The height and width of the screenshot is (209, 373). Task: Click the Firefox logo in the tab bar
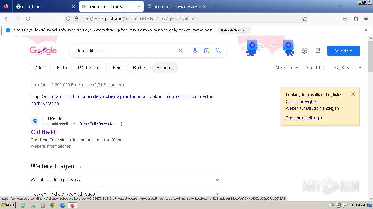(x=6, y=6)
